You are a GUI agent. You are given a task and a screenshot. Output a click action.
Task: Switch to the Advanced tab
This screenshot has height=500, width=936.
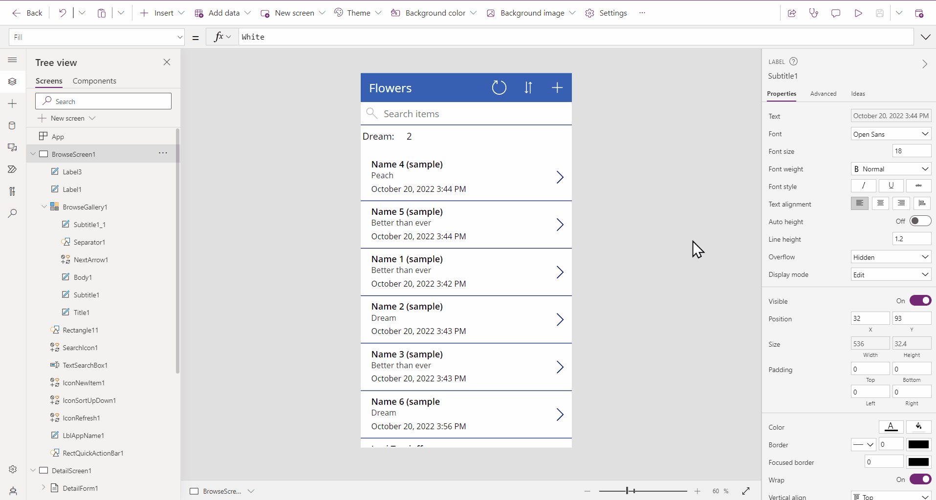[824, 94]
